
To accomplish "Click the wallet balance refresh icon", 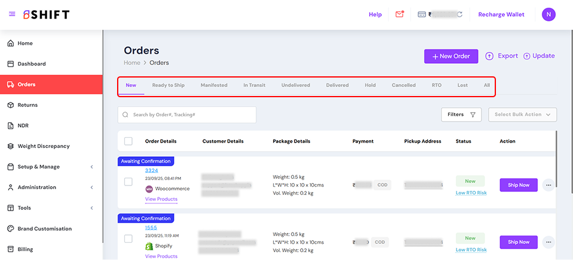I will click(459, 14).
